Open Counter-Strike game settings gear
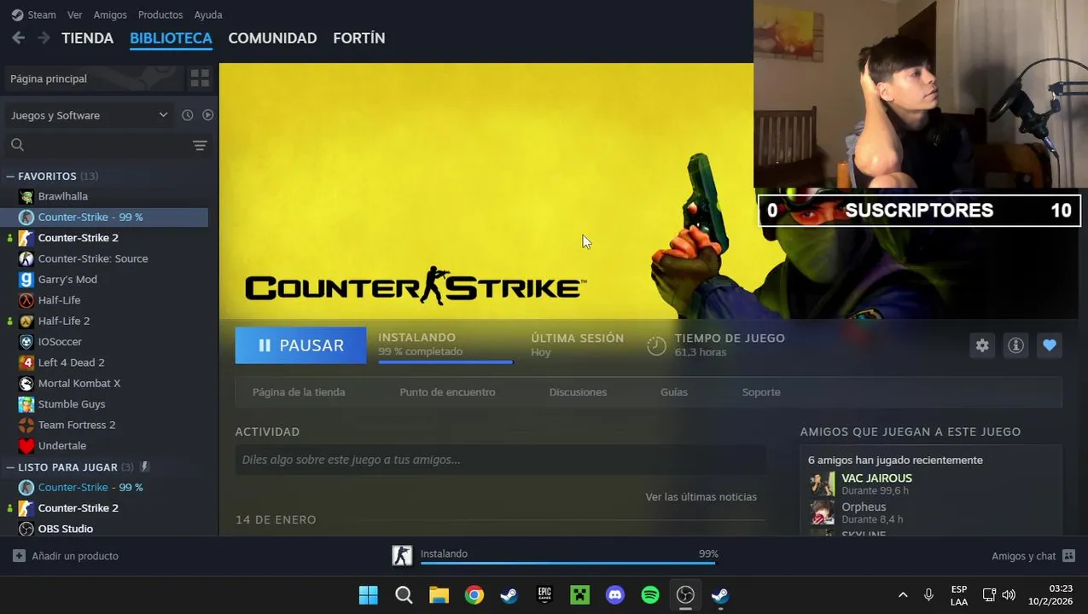 pos(982,345)
